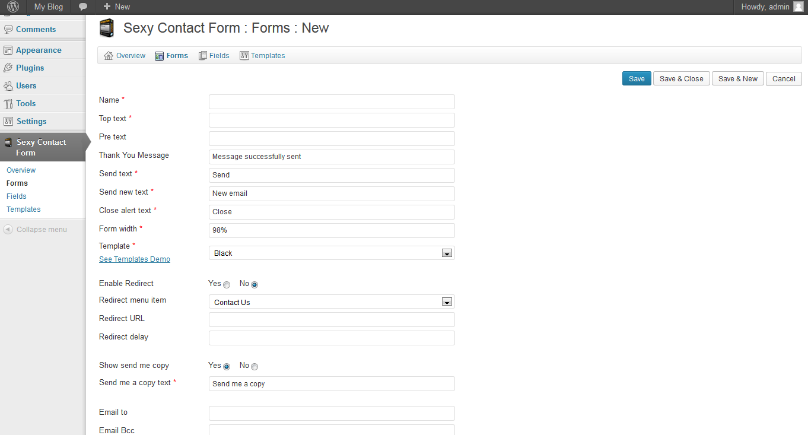Viewport: 808px width, 435px height.
Task: Select Yes for Enable Redirect
Action: 227,285
